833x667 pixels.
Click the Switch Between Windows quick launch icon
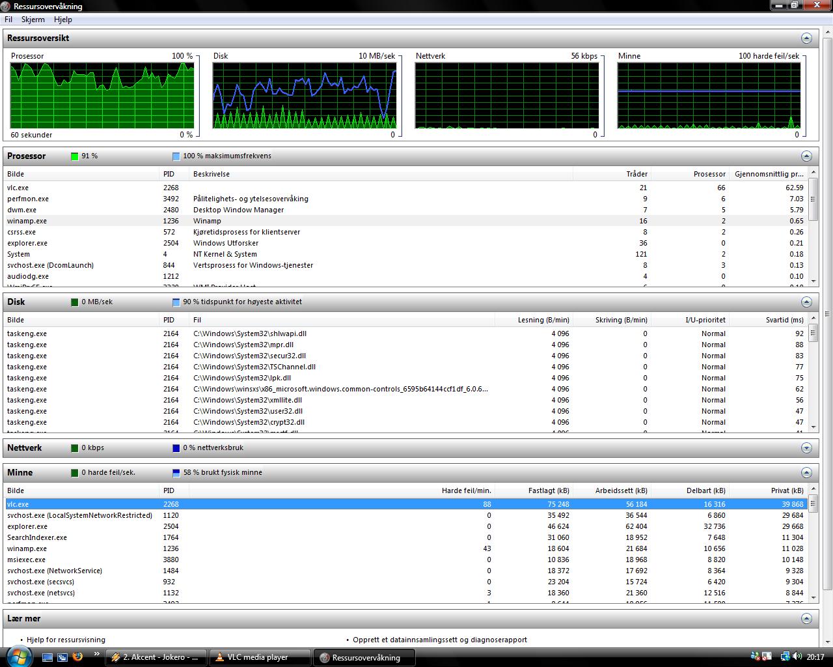[62, 657]
